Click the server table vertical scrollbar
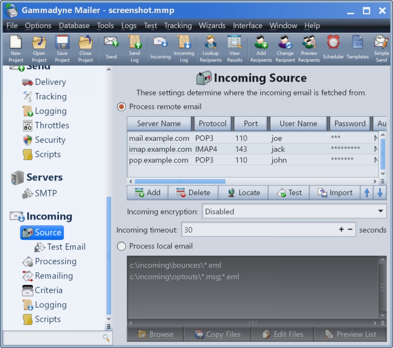 coord(383,154)
